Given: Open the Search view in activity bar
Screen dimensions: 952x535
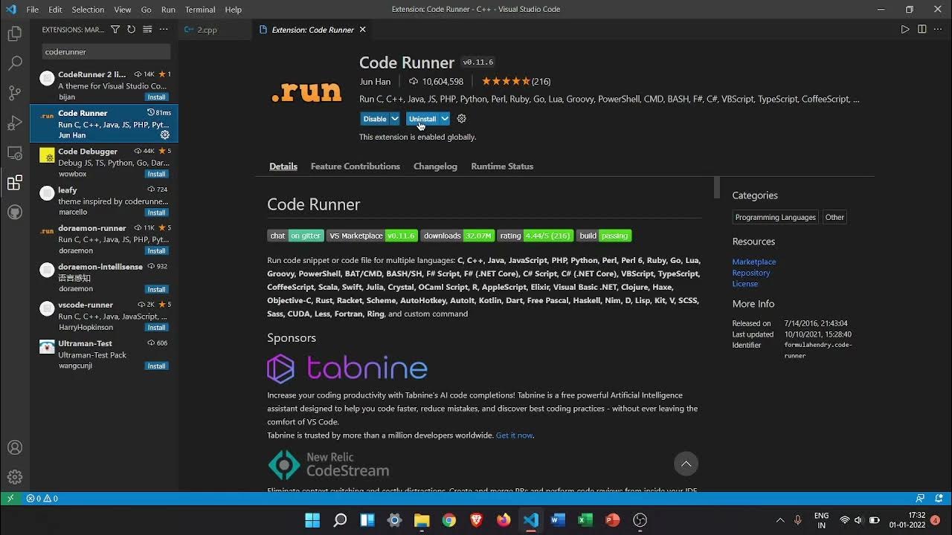Looking at the screenshot, I should tap(15, 63).
